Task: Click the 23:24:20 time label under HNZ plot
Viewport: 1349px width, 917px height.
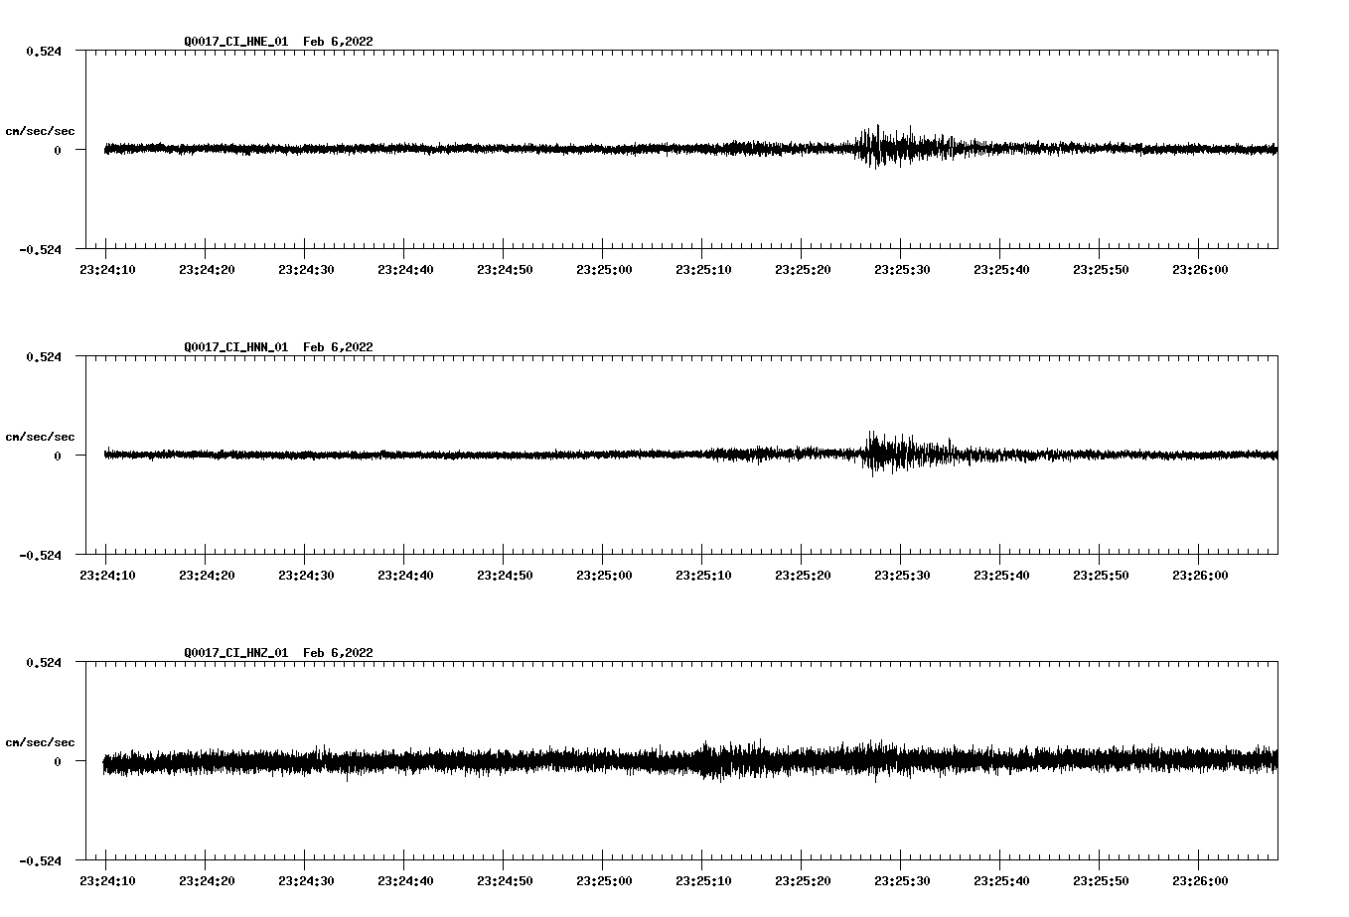Action: coord(207,881)
